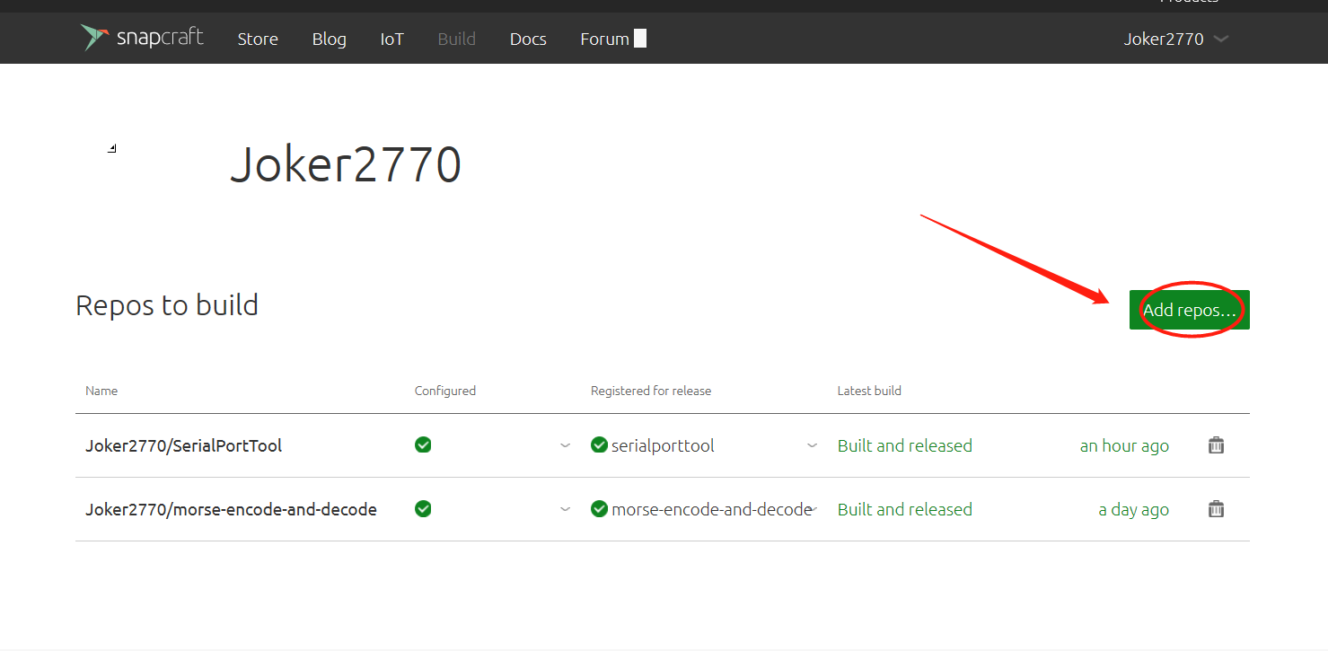This screenshot has width=1328, height=651.
Task: Click the 'an hour ago' build time
Action: (1124, 445)
